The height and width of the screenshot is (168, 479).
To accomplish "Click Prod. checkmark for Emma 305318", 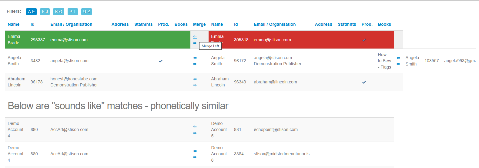I will (364, 40).
